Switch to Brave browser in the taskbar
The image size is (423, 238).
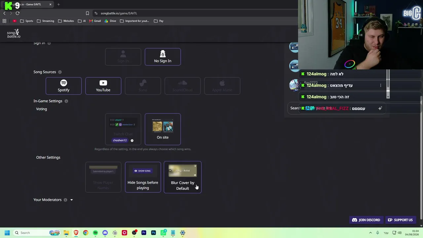click(x=76, y=233)
